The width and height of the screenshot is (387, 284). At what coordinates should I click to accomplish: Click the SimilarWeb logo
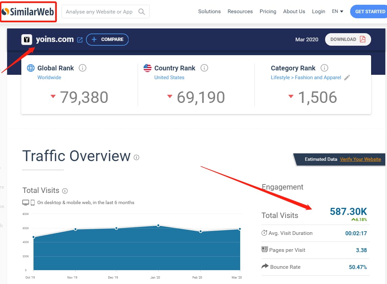[28, 12]
